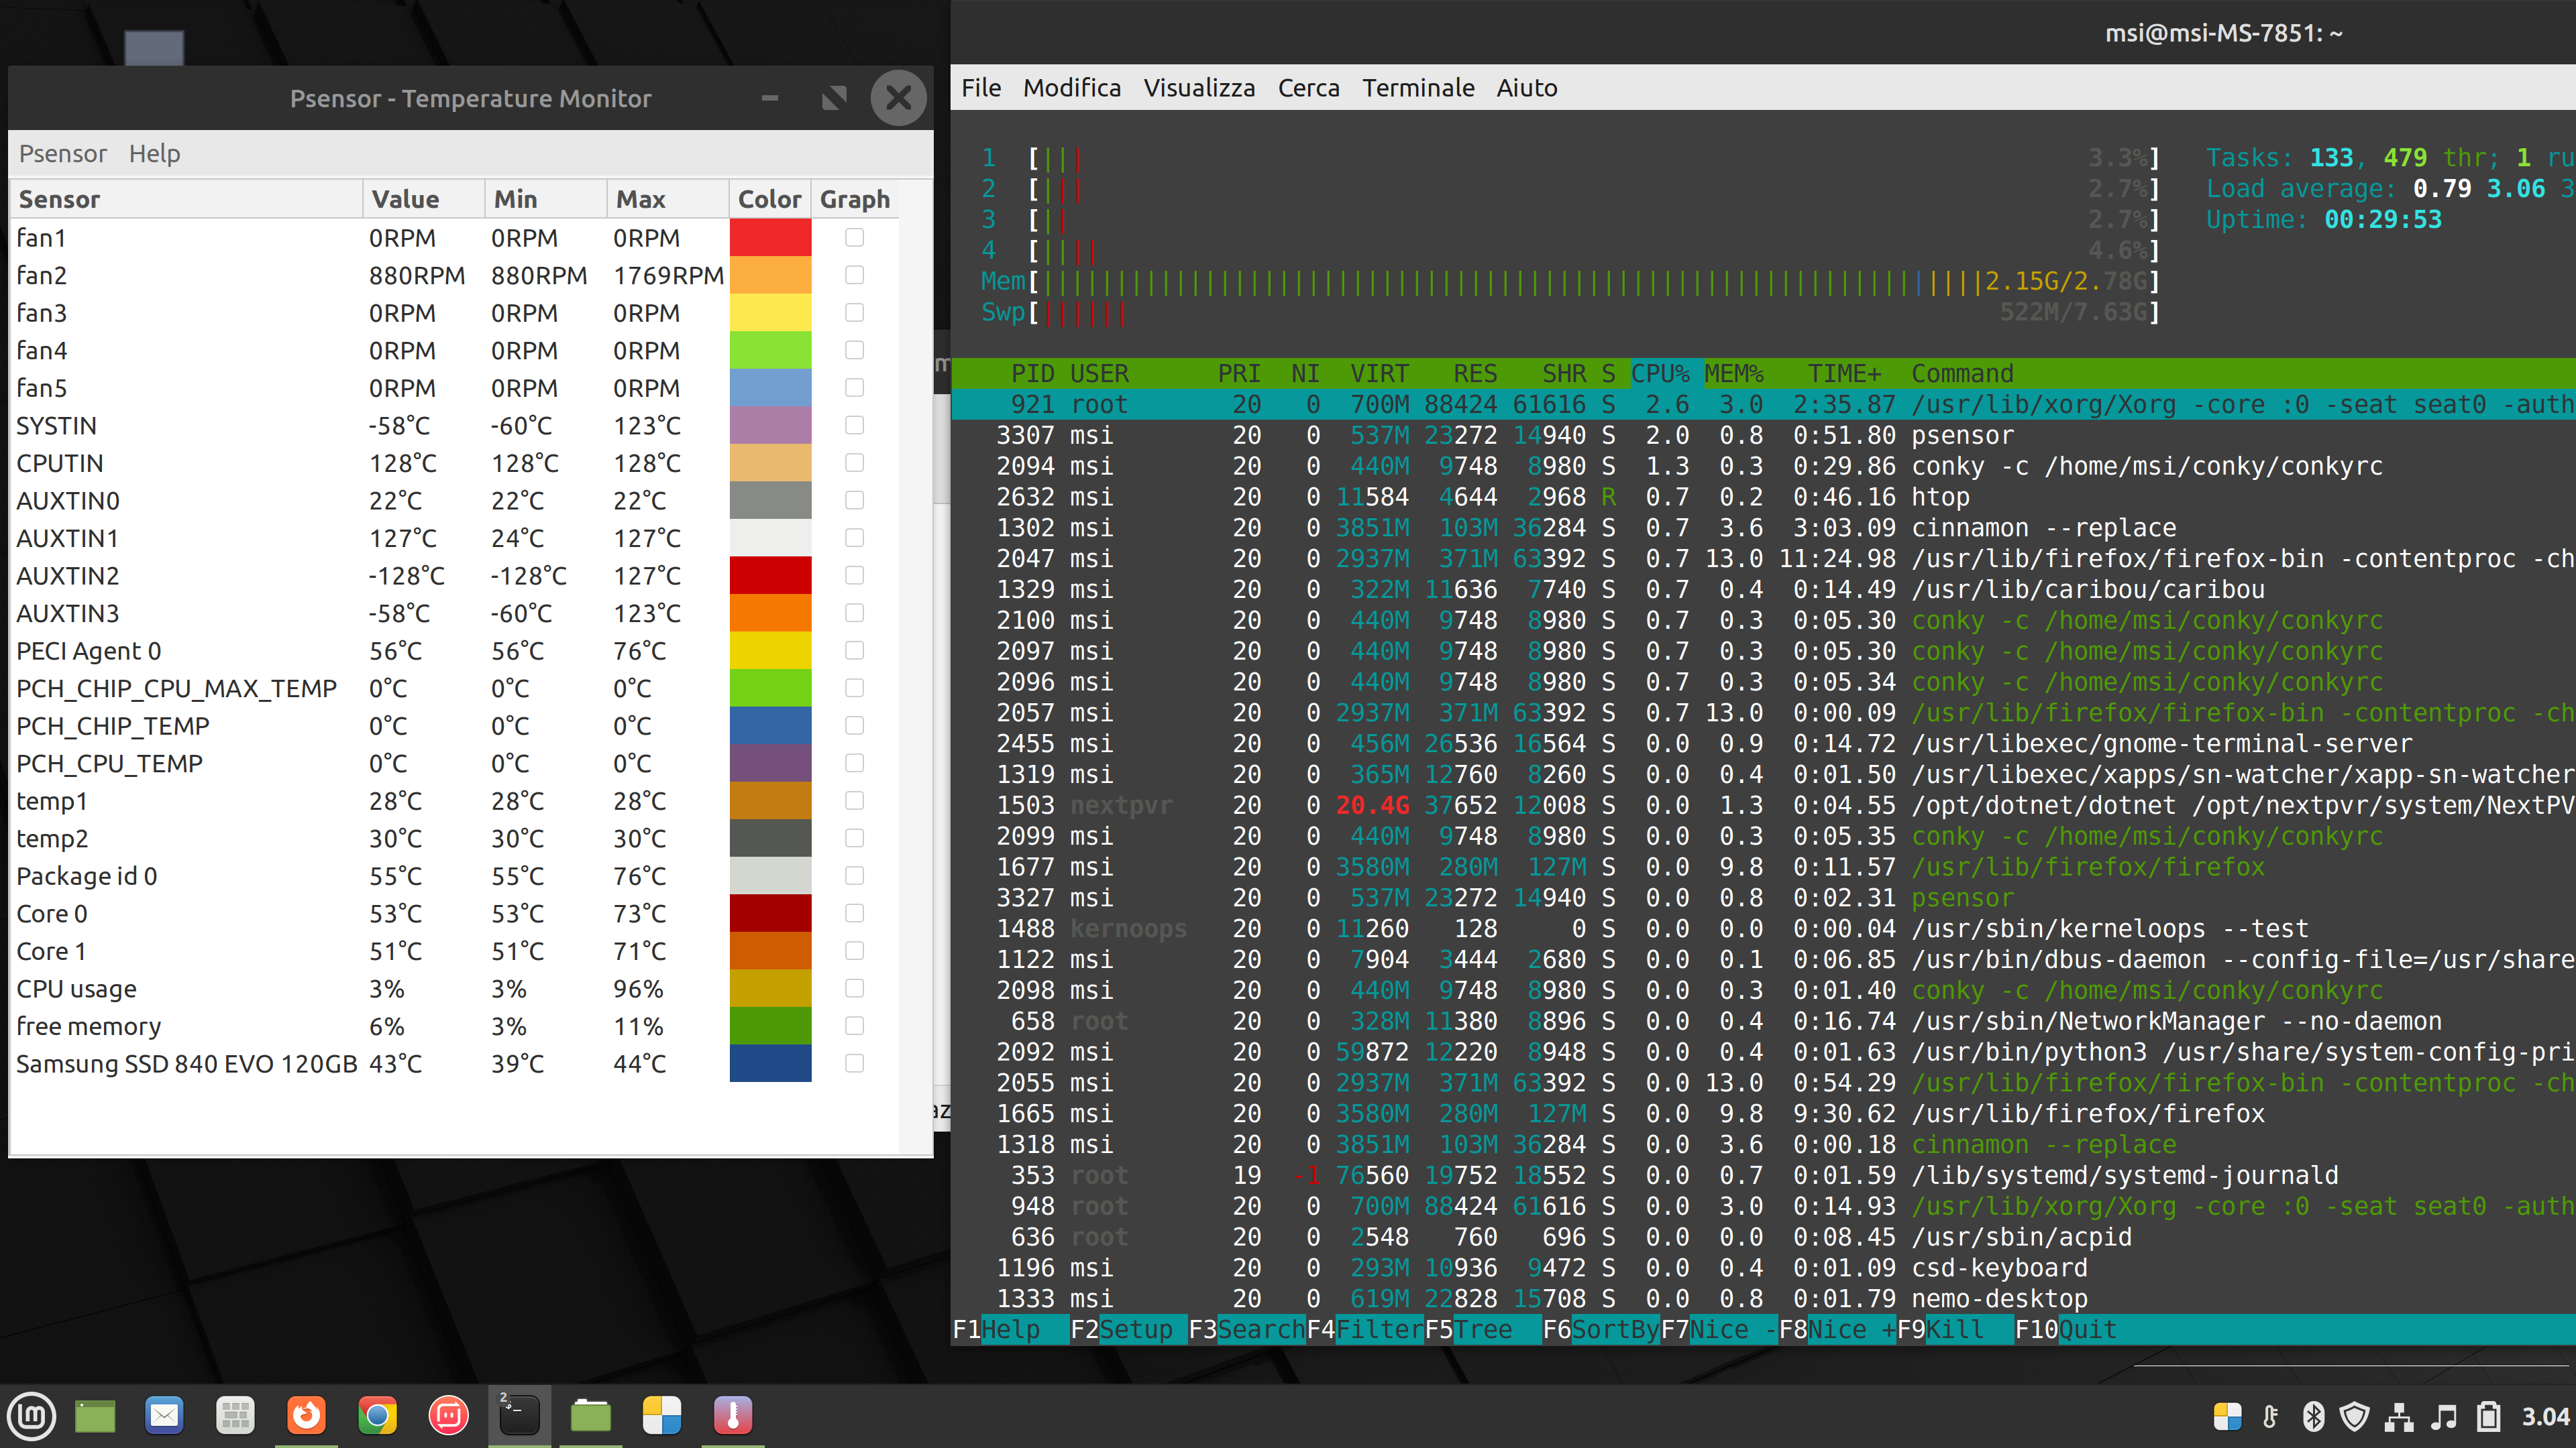Launch Firefox from the panel
The height and width of the screenshot is (1448, 2576).
[x=306, y=1416]
